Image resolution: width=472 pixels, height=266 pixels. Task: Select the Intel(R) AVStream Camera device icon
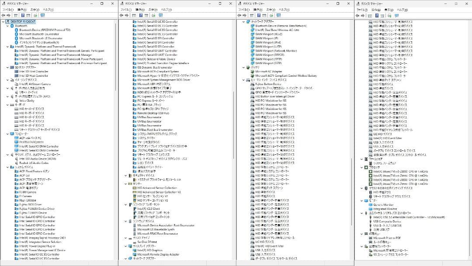click(x=17, y=84)
